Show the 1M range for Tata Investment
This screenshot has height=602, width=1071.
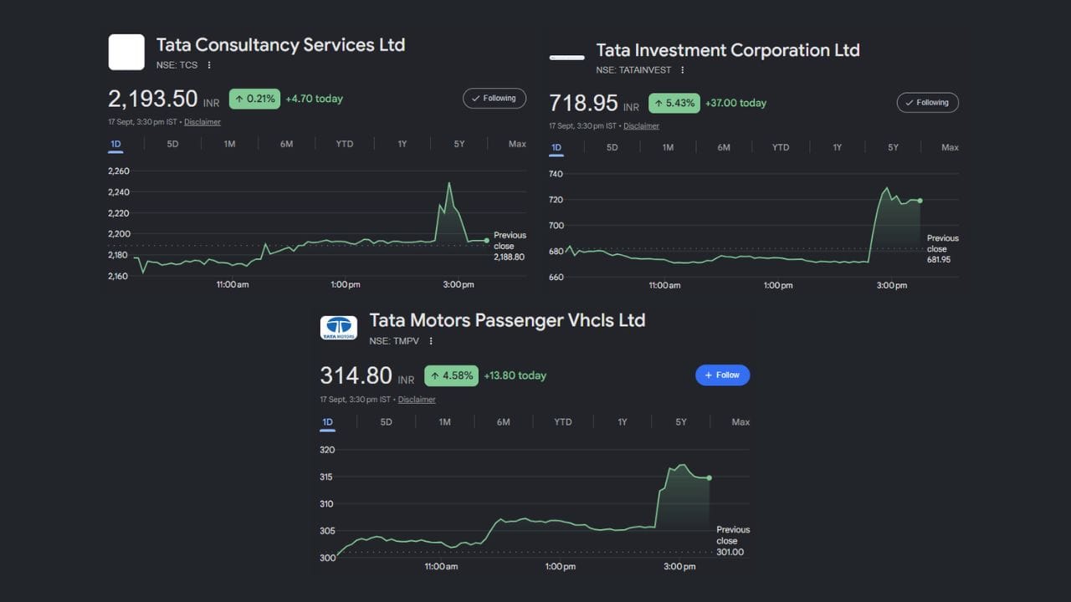(668, 147)
